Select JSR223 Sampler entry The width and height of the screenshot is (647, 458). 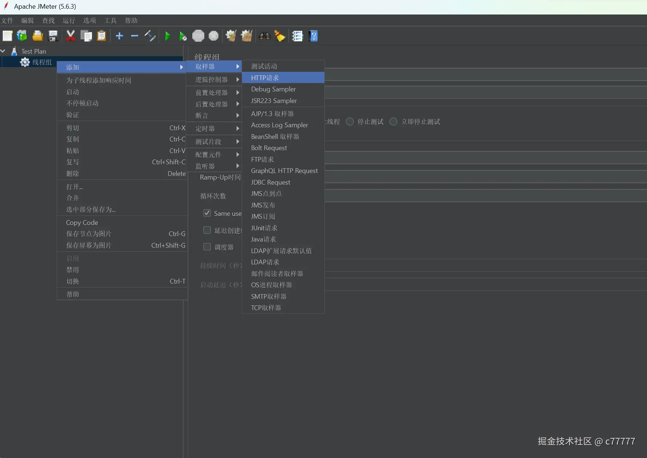[x=283, y=100]
